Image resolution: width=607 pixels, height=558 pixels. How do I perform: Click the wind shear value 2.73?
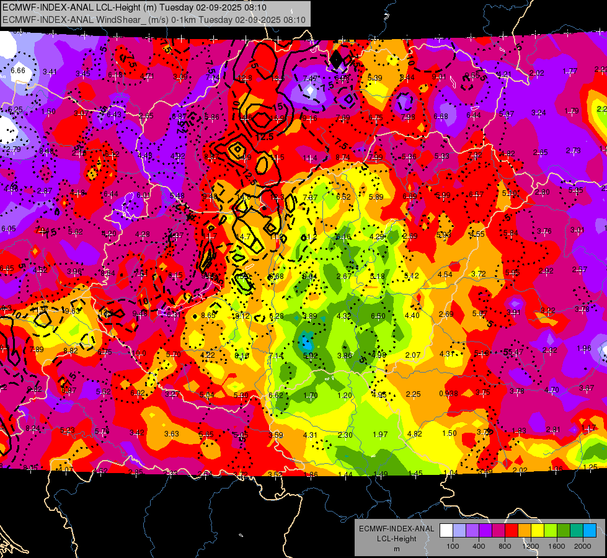pyautogui.click(x=574, y=150)
